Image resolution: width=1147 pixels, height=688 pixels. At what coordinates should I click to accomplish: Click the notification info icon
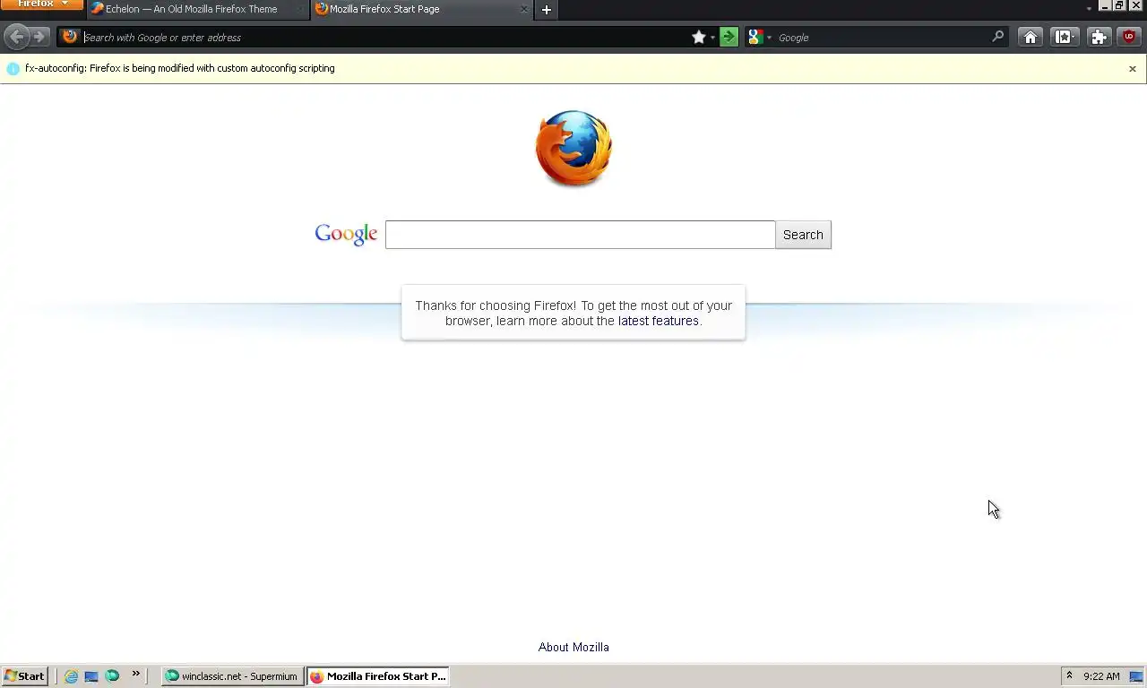click(x=13, y=69)
